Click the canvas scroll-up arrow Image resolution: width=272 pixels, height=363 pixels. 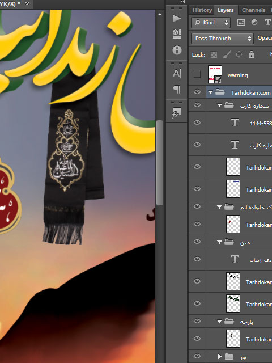click(x=160, y=14)
